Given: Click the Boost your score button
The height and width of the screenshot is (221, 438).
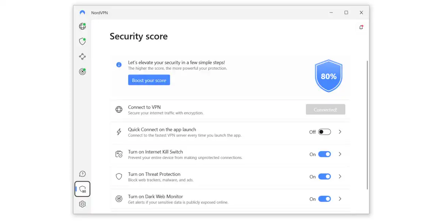Looking at the screenshot, I should pos(149,80).
